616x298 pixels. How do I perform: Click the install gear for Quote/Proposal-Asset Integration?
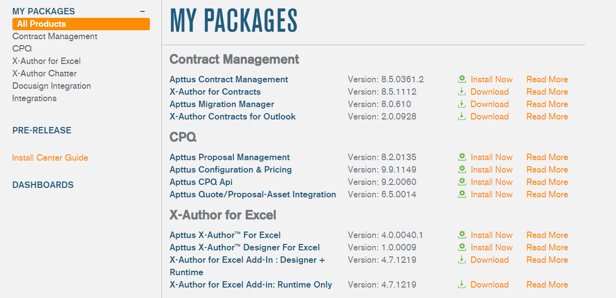click(x=461, y=194)
